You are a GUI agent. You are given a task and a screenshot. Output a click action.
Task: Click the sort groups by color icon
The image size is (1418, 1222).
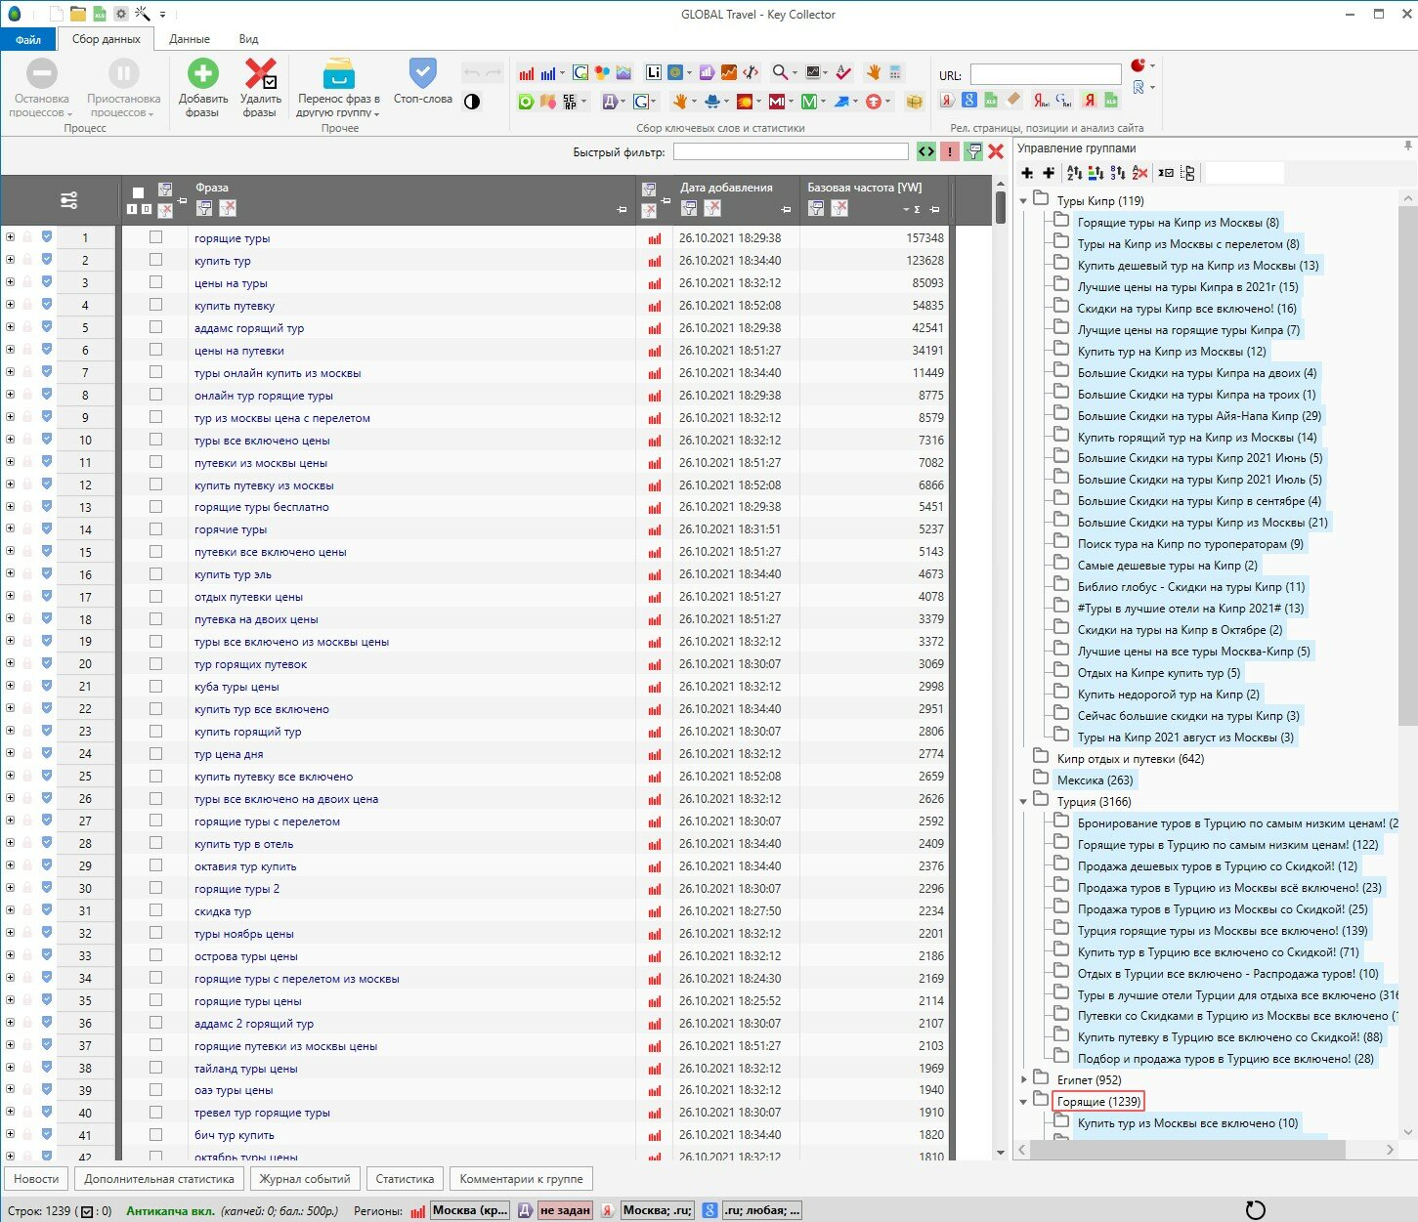coord(1096,173)
